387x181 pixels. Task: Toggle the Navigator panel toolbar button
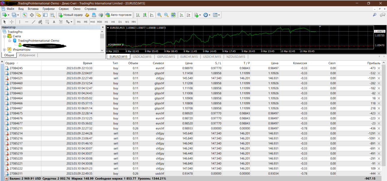pyautogui.click(x=39, y=15)
